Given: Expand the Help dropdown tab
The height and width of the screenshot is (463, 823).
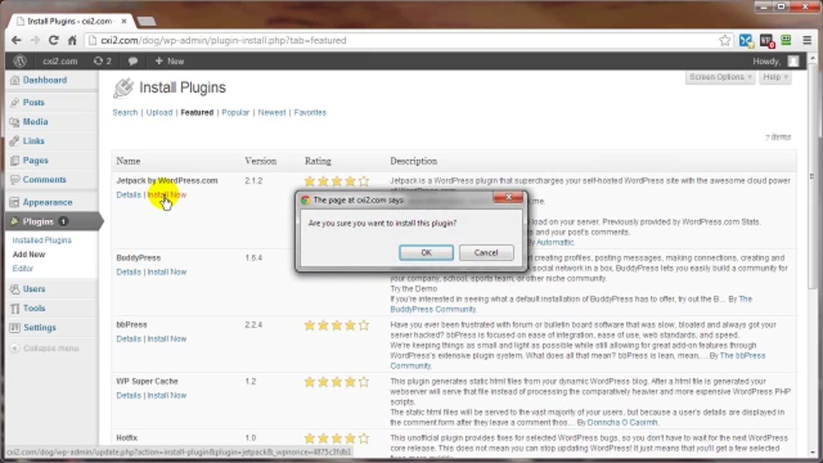Looking at the screenshot, I should pos(775,77).
